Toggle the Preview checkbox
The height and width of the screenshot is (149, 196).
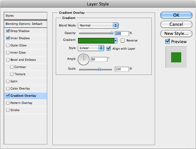(167, 41)
